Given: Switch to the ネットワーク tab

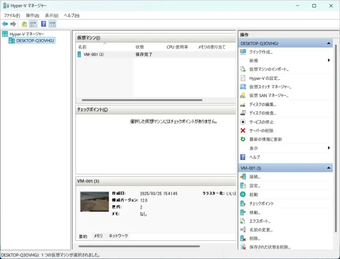Looking at the screenshot, I should click(x=118, y=236).
